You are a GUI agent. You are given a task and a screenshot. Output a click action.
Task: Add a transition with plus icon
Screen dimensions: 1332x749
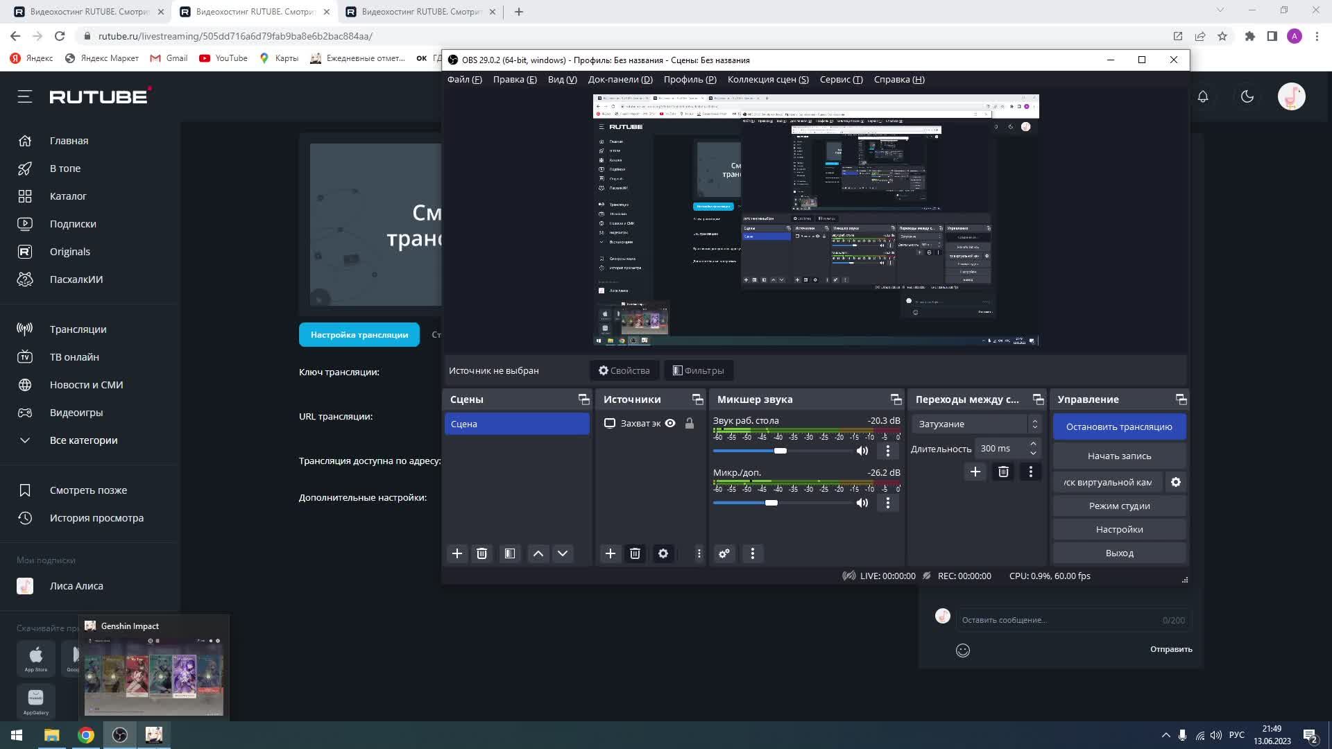[x=975, y=472]
